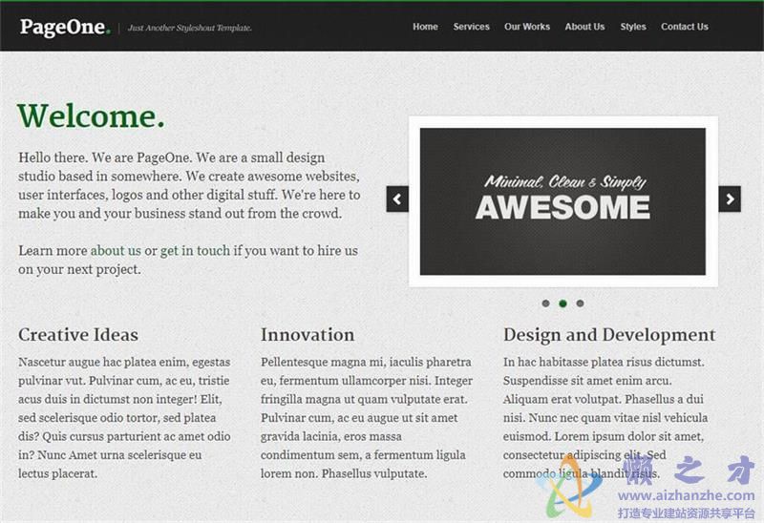Screen dimensions: 764x523
Task: Click the Innovation heading
Action: [308, 335]
